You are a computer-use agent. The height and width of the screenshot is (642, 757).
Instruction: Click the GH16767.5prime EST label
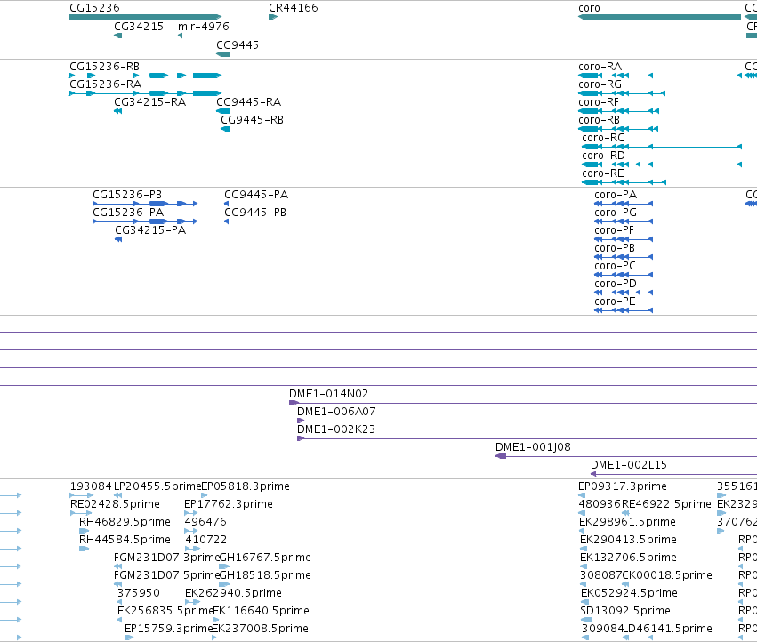[265, 558]
